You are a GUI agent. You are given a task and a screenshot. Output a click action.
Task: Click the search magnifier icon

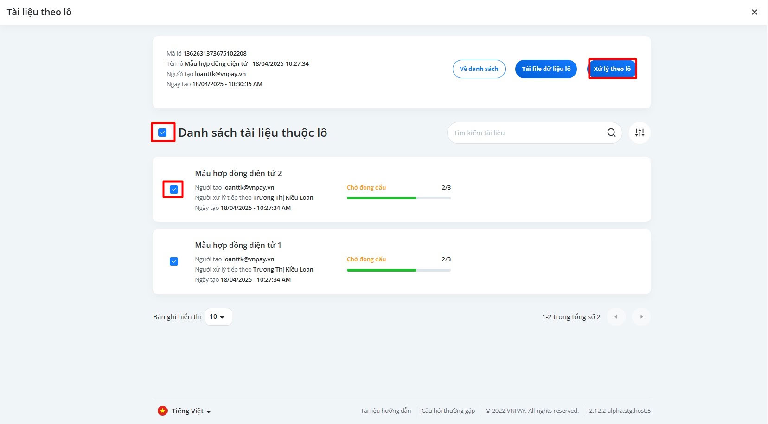point(611,133)
